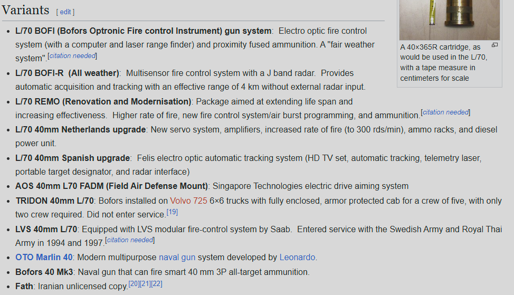The height and width of the screenshot is (295, 514).
Task: Open the 40×365R cartridge thumbnail image
Action: 449,19
